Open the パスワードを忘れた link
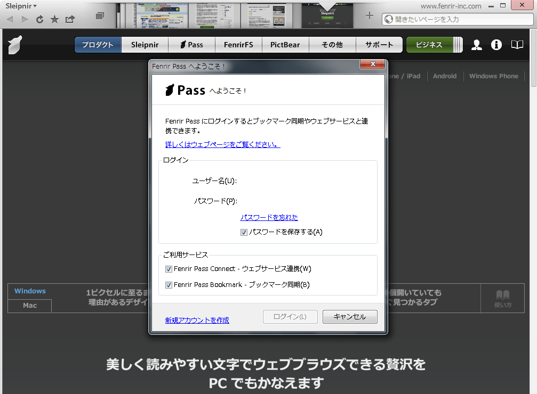This screenshot has width=537, height=394. (269, 218)
